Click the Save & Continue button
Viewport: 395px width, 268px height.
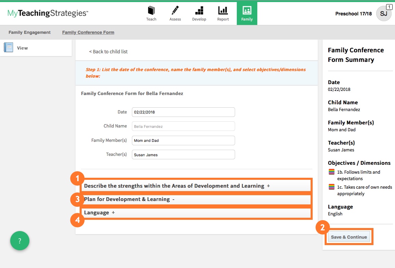pos(349,237)
